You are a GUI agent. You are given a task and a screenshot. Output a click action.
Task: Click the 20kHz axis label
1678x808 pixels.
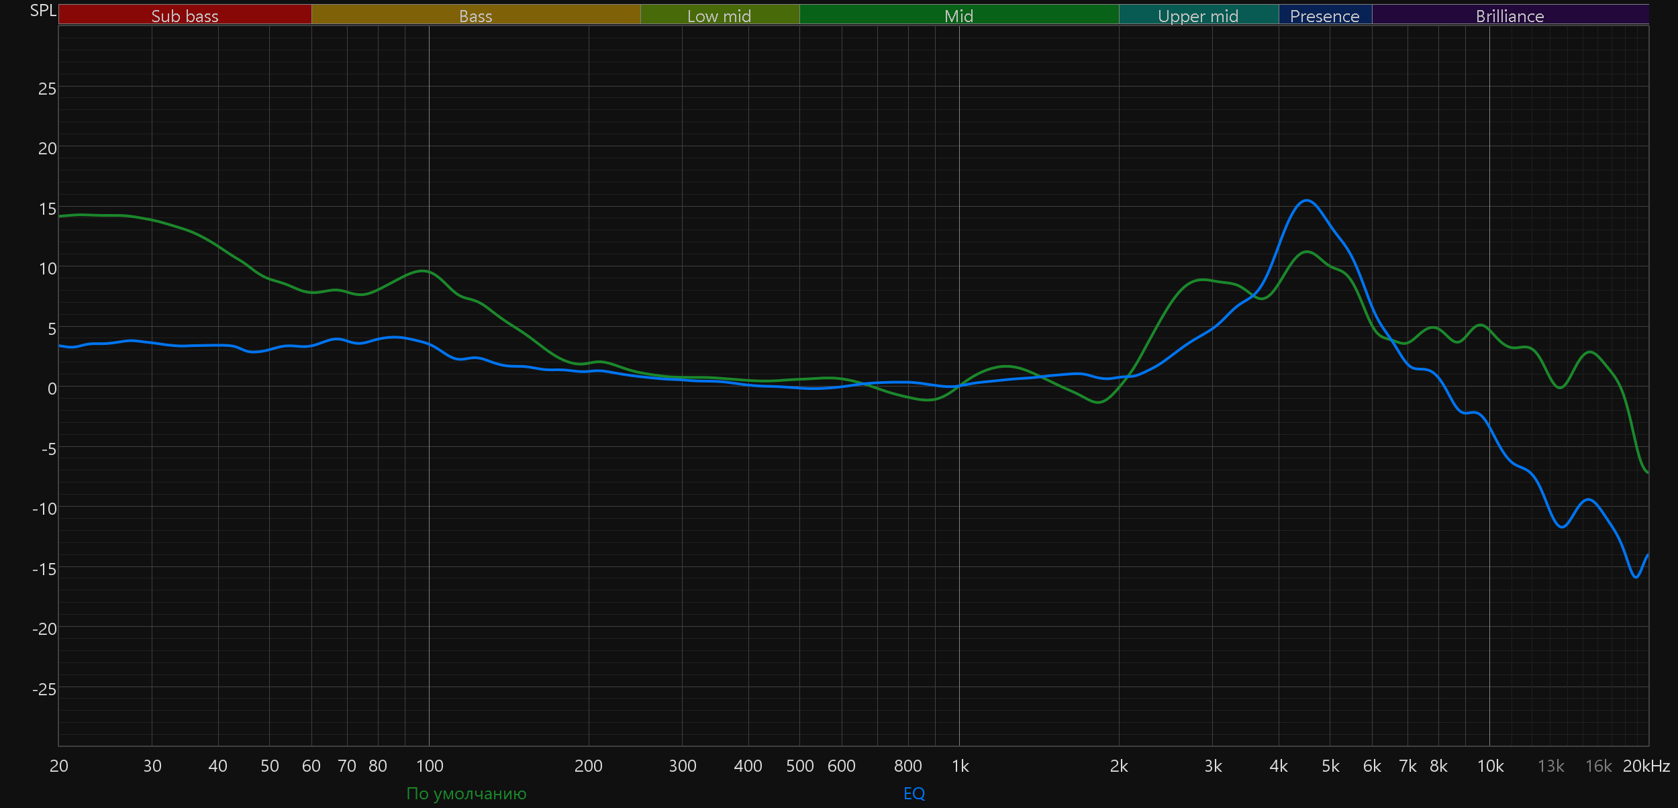coord(1646,766)
